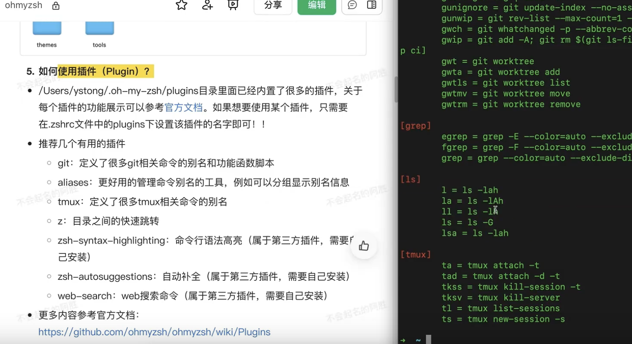This screenshot has width=632, height=344.
Task: Click the ls = ls -G line
Action: click(467, 223)
